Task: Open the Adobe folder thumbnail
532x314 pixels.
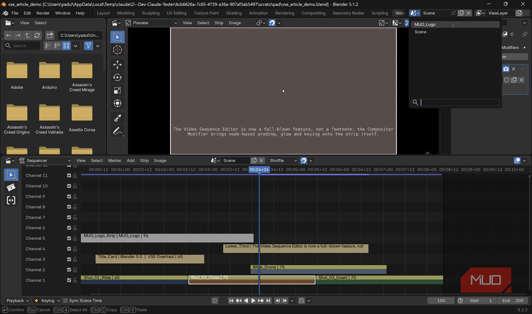Action: click(17, 76)
